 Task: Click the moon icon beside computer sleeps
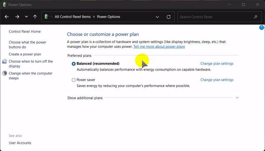(x=5, y=74)
